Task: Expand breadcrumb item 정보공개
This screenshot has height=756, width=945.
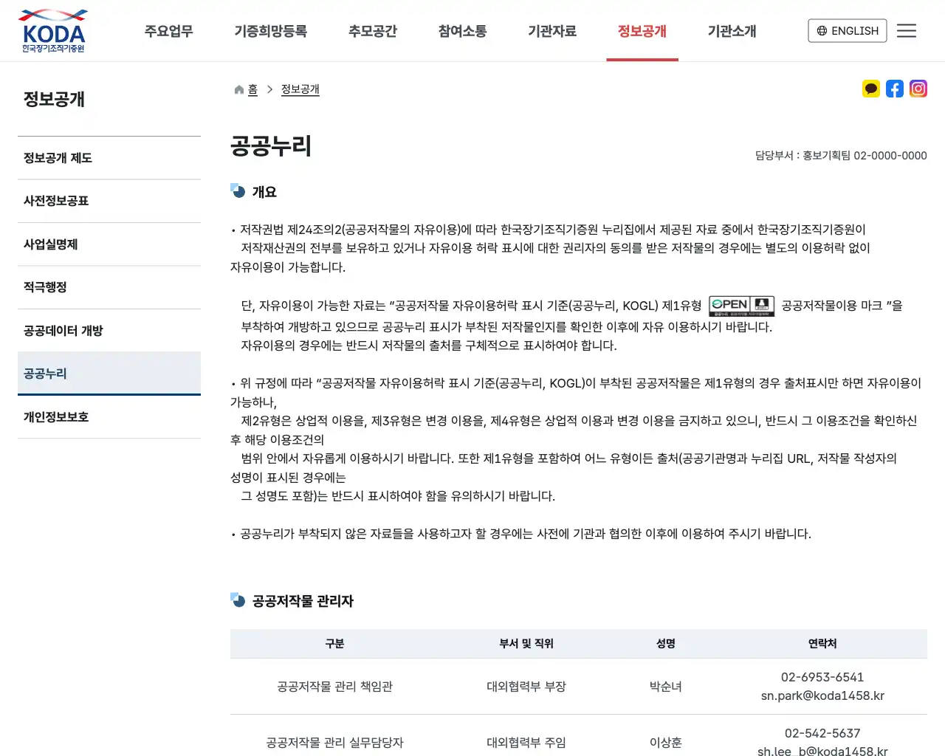Action: click(x=300, y=89)
